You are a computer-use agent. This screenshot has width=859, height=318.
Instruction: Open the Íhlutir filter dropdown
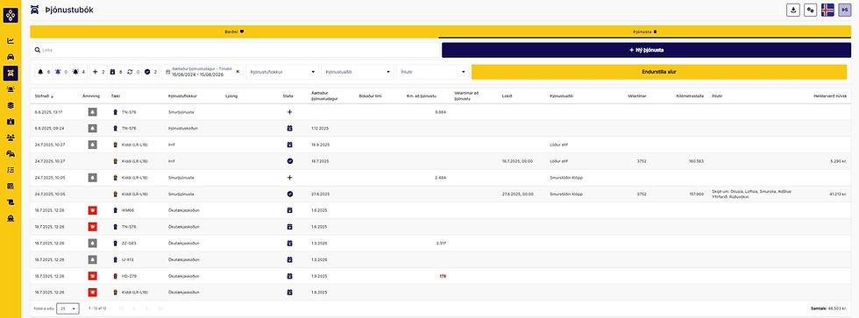click(x=433, y=72)
